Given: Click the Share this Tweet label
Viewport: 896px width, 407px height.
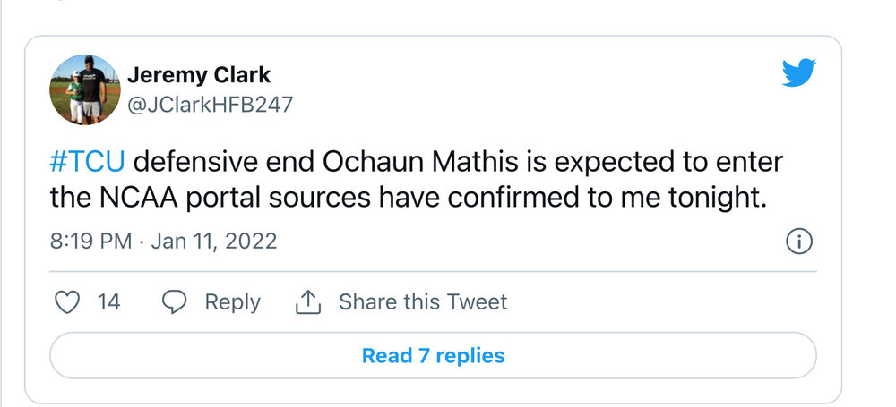Looking at the screenshot, I should [422, 302].
